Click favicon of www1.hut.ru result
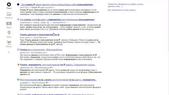The height and width of the screenshot is (95, 169). coord(18,4)
